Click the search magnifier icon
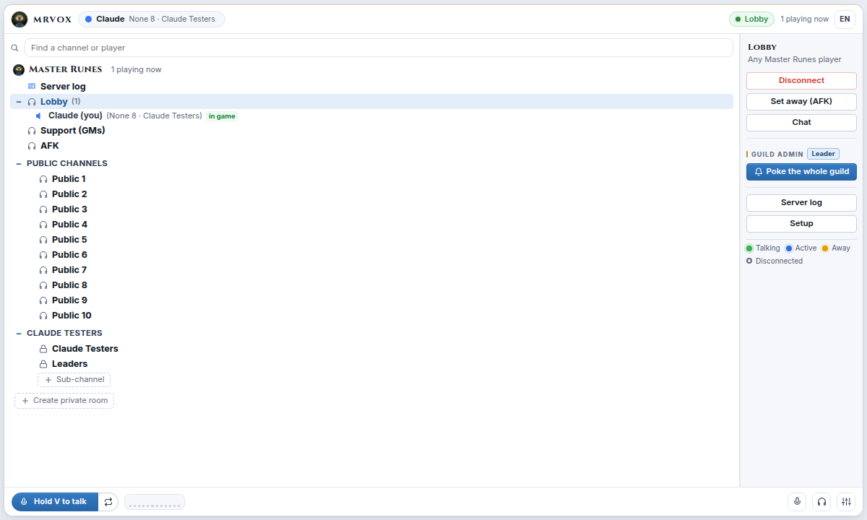This screenshot has height=520, width=867. coord(14,48)
